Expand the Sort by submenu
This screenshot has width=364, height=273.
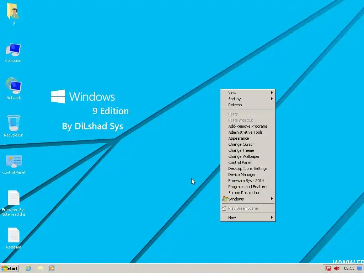(248, 99)
